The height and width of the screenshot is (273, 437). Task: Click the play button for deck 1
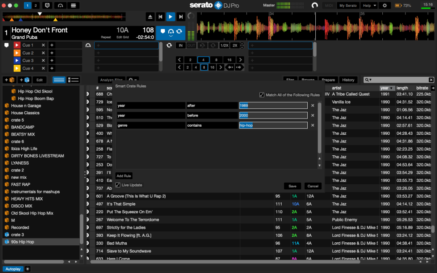tap(170, 17)
